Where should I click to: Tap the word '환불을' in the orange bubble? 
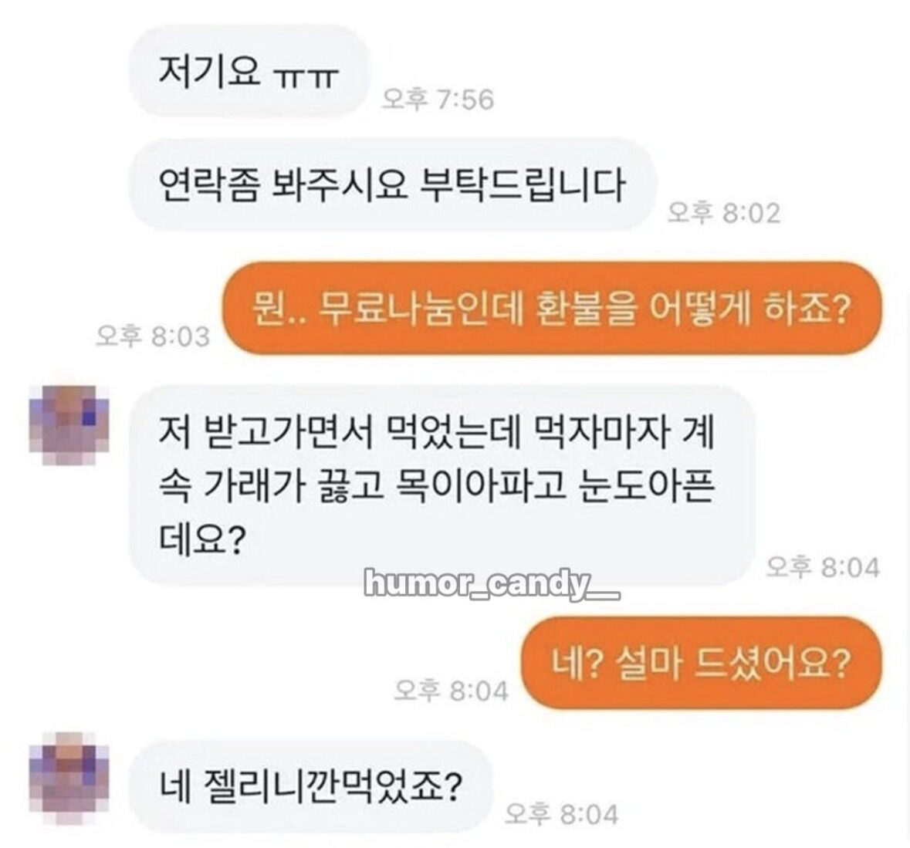pyautogui.click(x=584, y=309)
